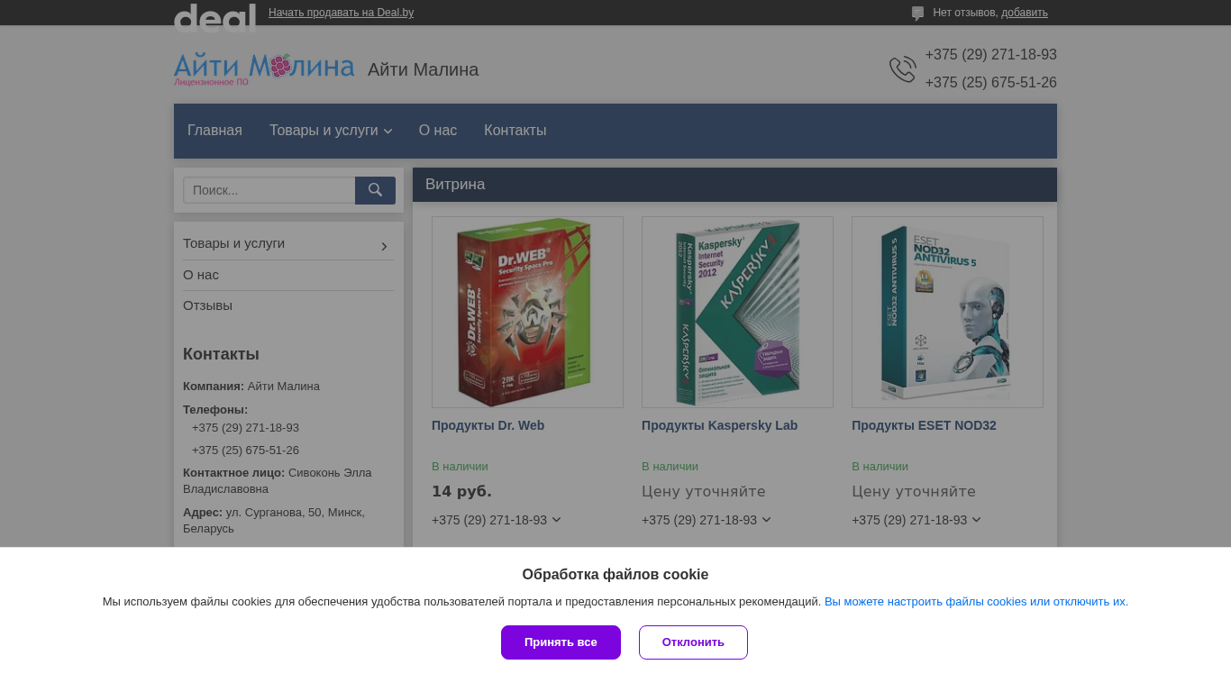This screenshot has height=692, width=1231.
Task: Expand Товары и услуги navigation dropdown
Action: 331,131
